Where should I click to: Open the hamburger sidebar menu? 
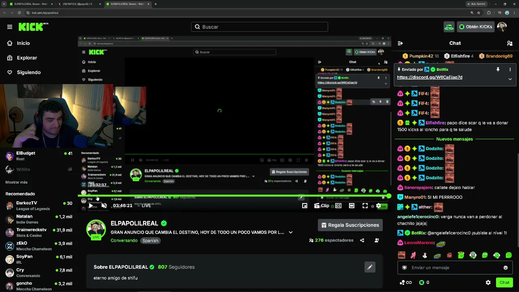point(10,27)
